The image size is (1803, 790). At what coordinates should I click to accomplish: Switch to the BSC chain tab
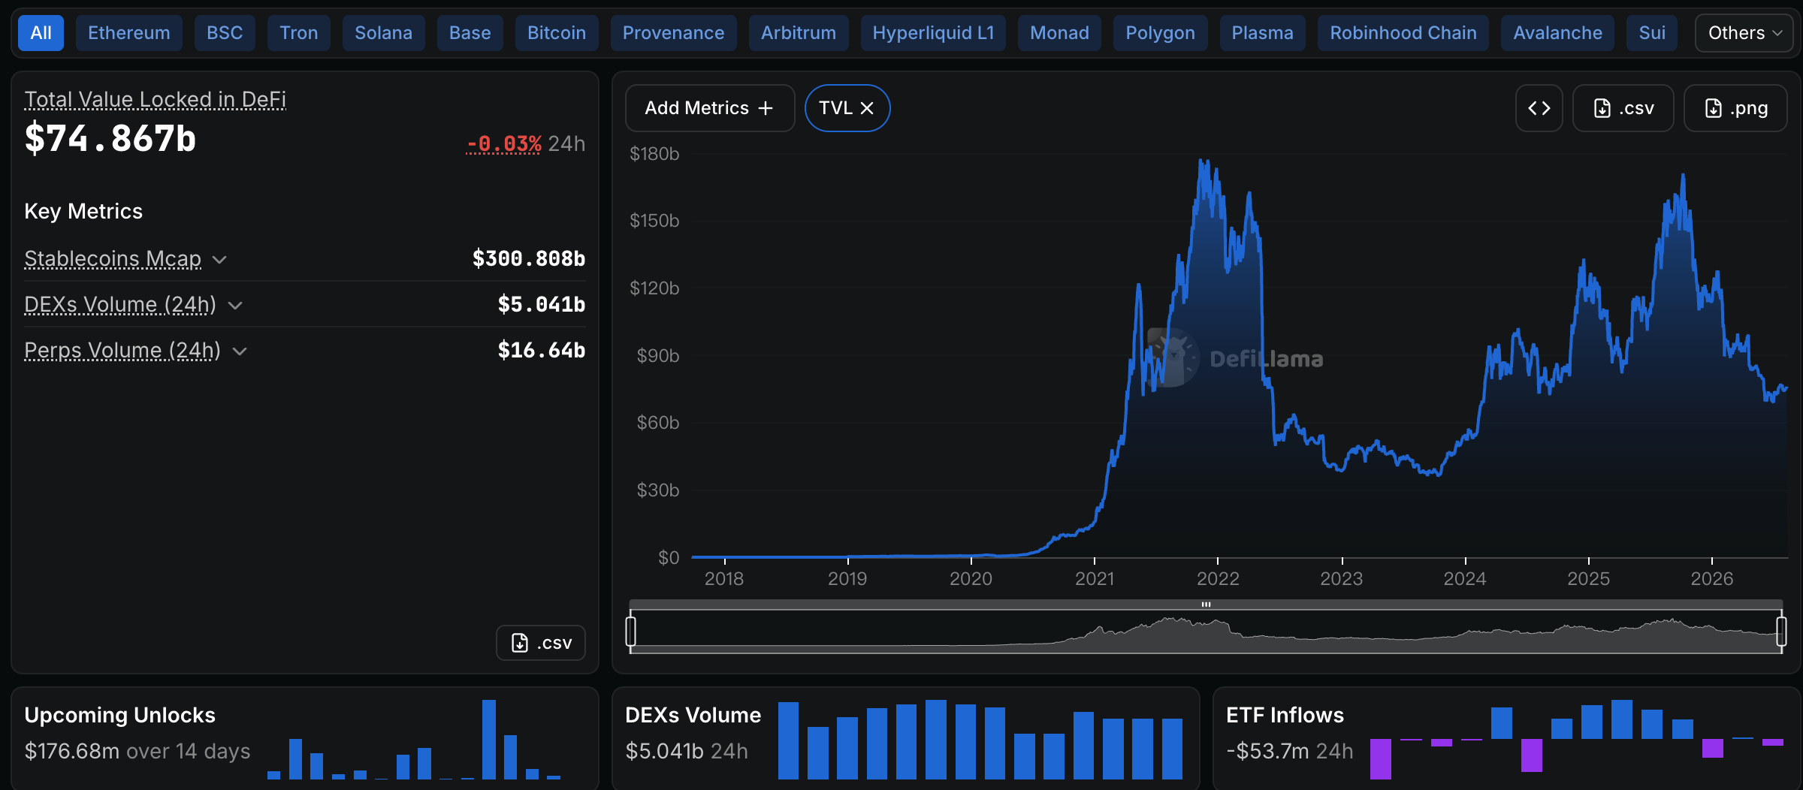pyautogui.click(x=225, y=33)
